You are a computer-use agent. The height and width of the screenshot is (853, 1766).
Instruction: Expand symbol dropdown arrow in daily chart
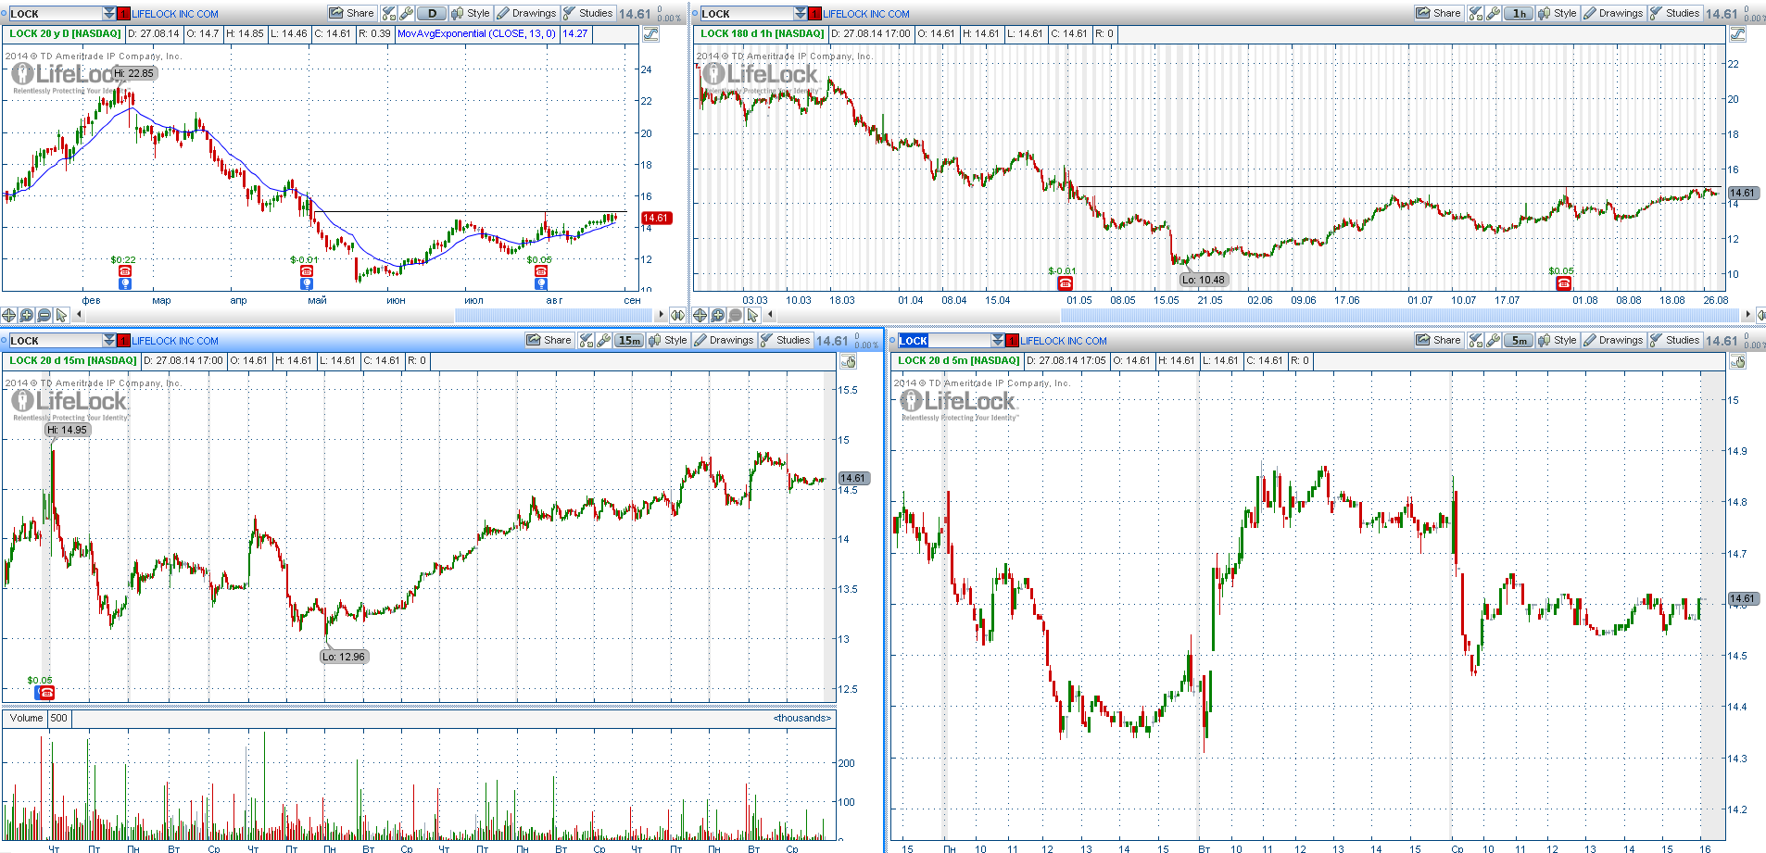tap(109, 13)
